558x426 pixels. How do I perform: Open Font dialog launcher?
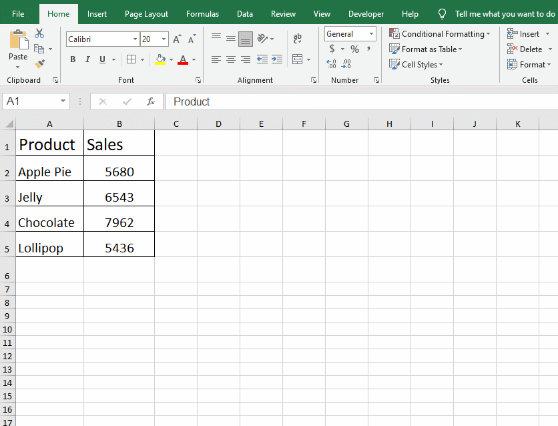(x=198, y=80)
